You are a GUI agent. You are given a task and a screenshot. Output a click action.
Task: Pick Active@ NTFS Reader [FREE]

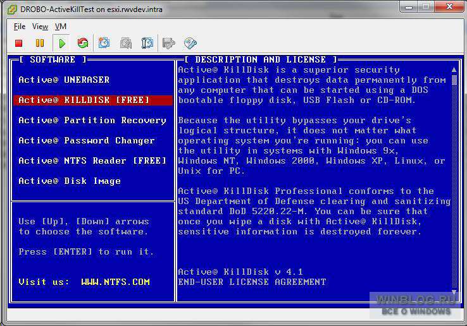click(x=92, y=160)
